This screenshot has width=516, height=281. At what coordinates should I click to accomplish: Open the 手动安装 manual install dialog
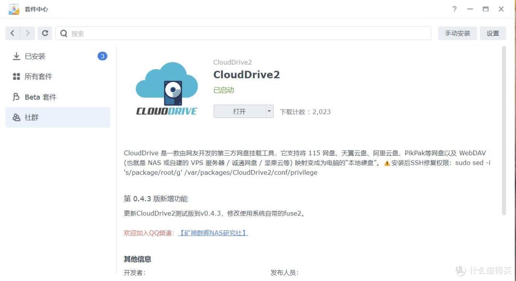457,33
